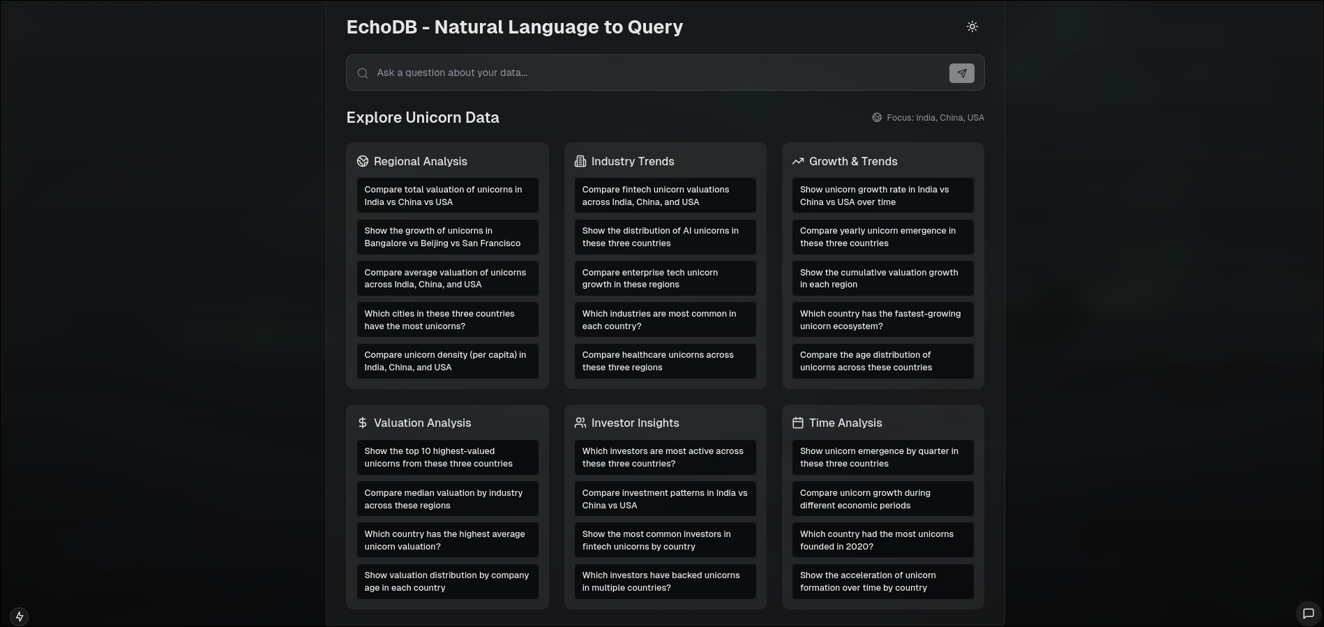Image resolution: width=1324 pixels, height=627 pixels.
Task: Choose 'Compare fintech unicorn valuations' suggestion
Action: pos(665,195)
